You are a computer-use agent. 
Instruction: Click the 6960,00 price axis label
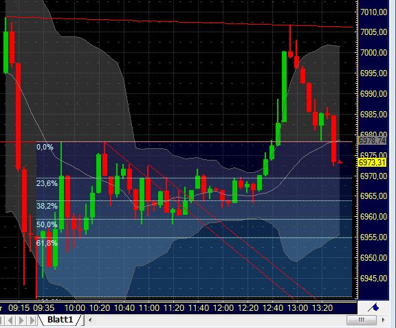coord(373,216)
